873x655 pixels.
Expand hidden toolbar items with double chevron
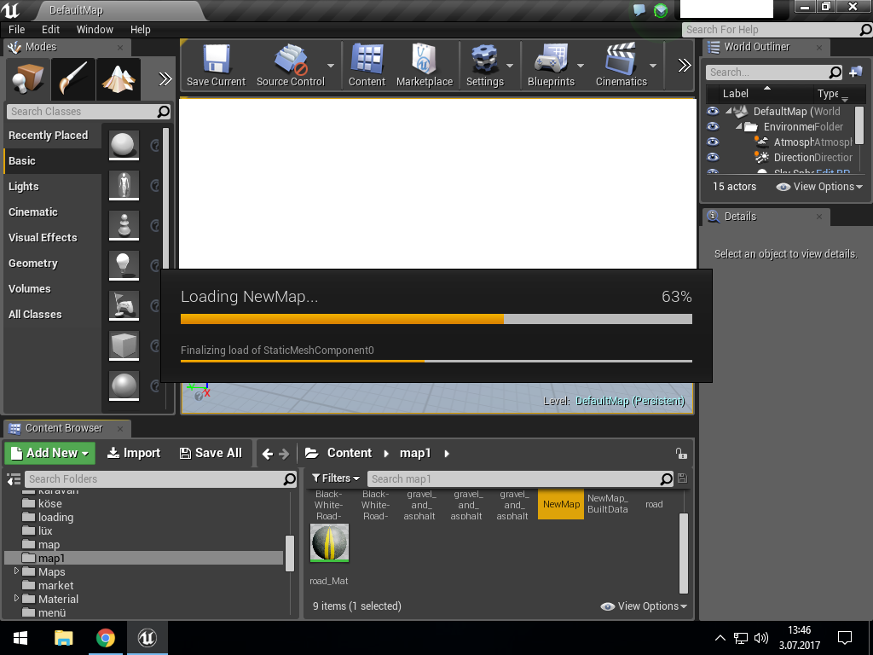(685, 66)
